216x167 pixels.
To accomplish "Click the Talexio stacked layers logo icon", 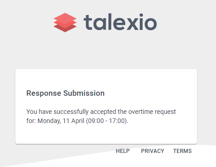I will (65, 22).
